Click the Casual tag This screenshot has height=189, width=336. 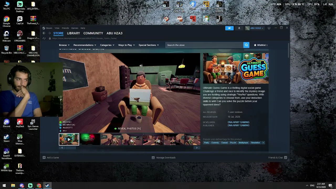click(224, 143)
